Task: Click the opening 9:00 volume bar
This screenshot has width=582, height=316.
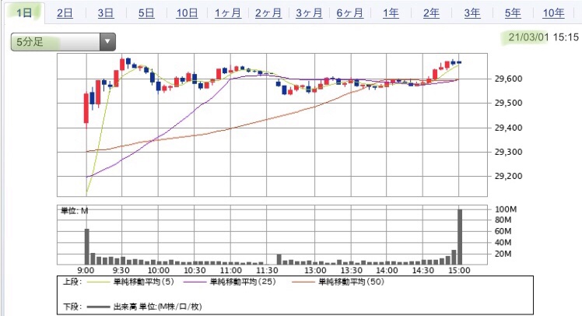Action: 87,247
